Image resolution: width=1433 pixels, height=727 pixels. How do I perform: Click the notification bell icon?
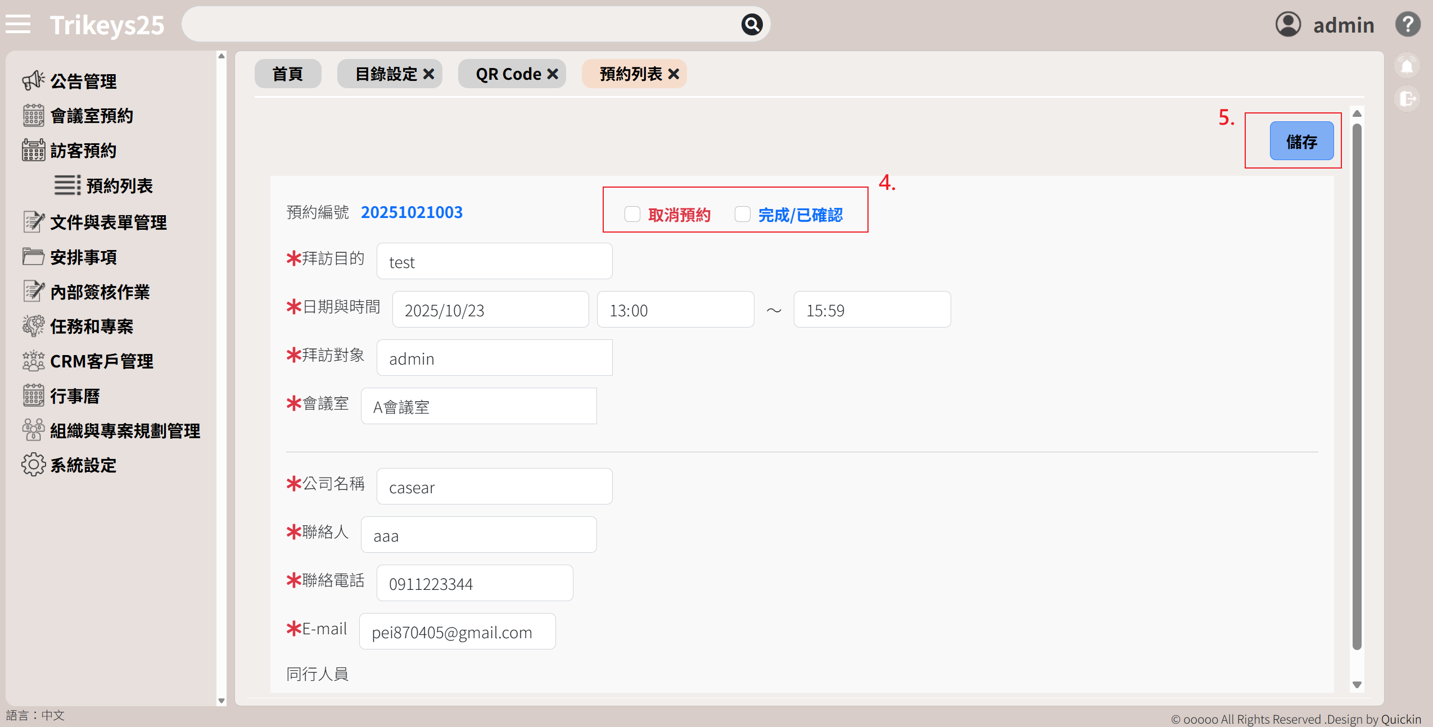1407,66
